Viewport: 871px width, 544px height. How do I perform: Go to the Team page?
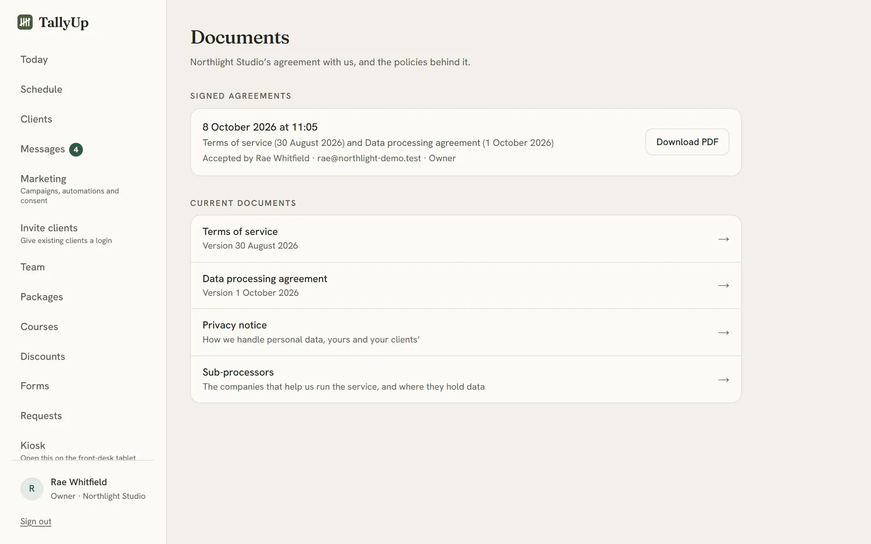33,267
